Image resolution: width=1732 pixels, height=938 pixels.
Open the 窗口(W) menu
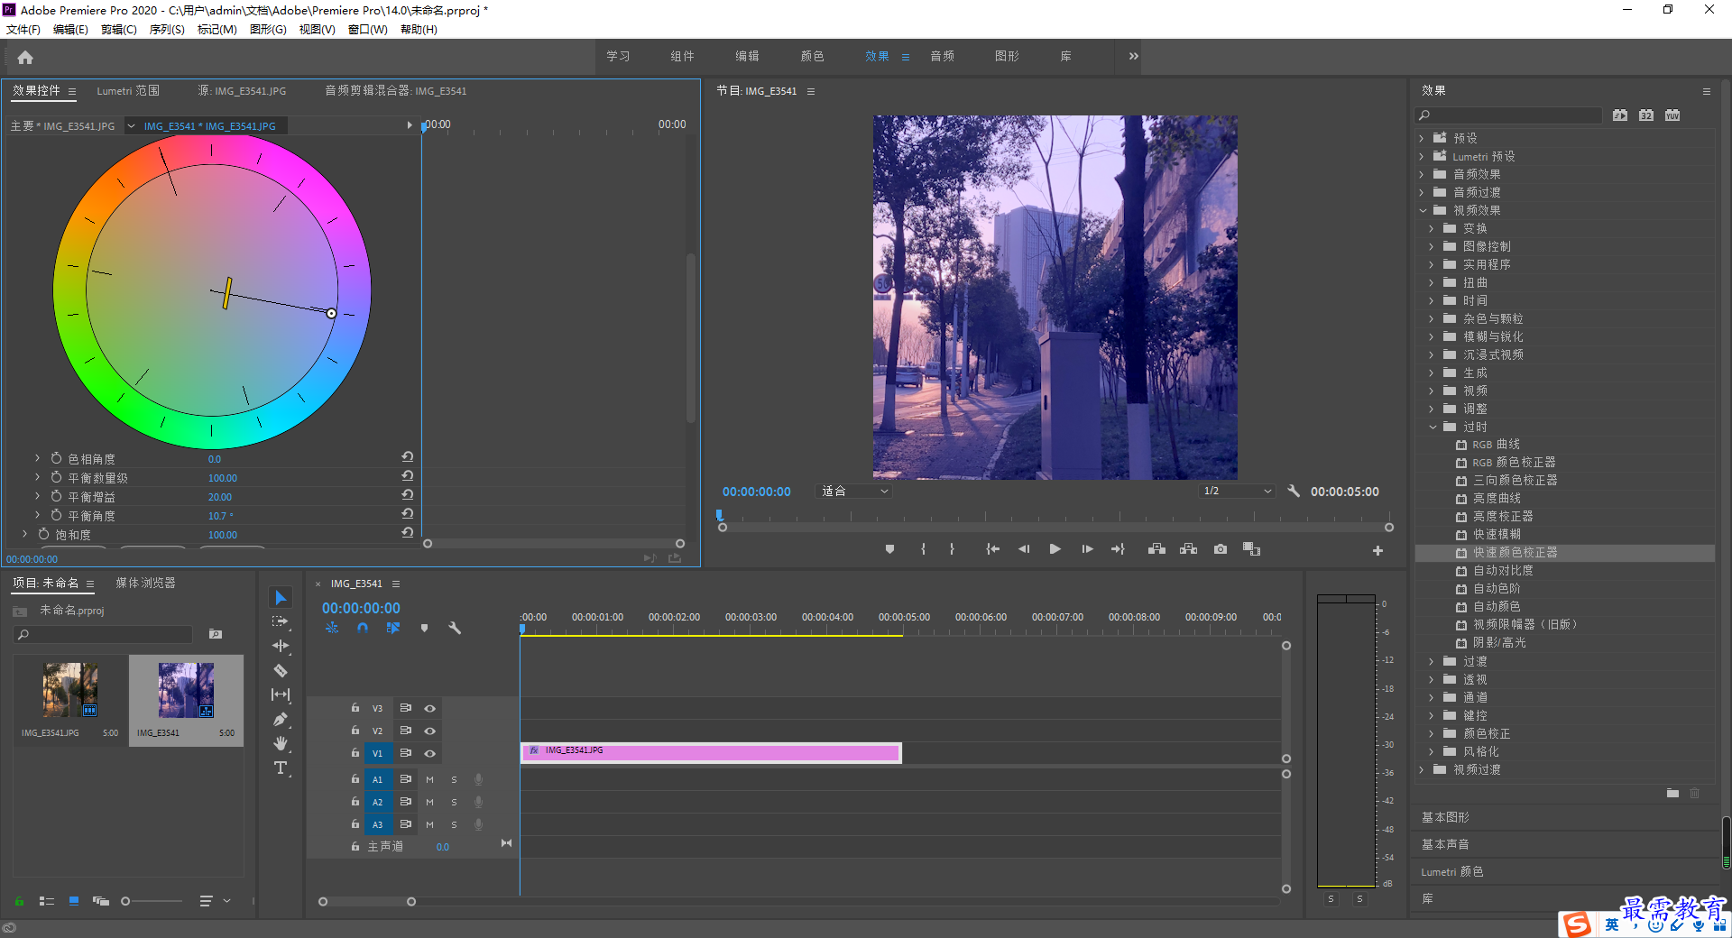(x=367, y=29)
